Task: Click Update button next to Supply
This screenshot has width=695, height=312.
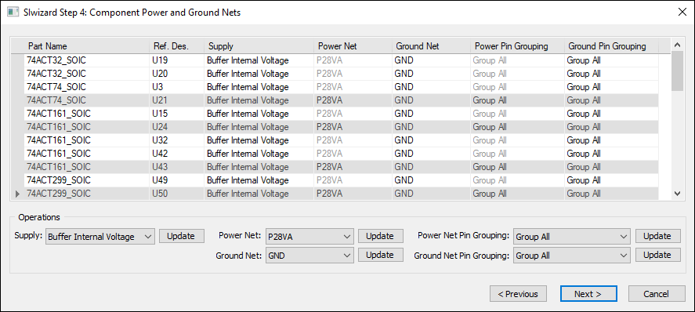Action: (x=181, y=236)
